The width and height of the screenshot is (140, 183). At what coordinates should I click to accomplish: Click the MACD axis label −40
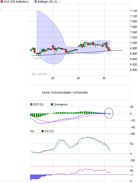click(133, 127)
